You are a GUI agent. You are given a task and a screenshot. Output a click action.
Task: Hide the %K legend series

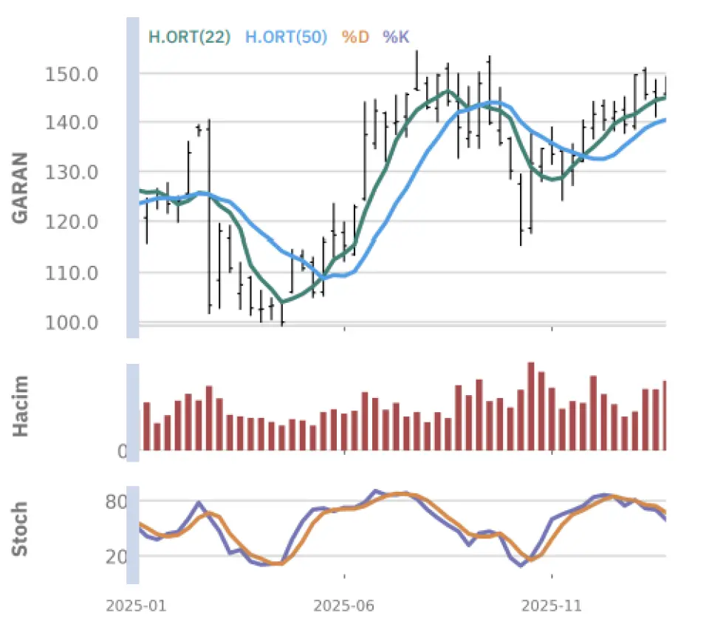coord(395,36)
